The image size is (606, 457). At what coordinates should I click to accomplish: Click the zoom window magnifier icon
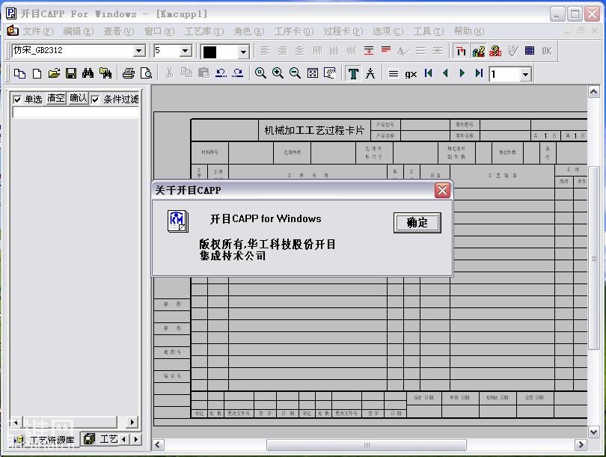[x=260, y=73]
